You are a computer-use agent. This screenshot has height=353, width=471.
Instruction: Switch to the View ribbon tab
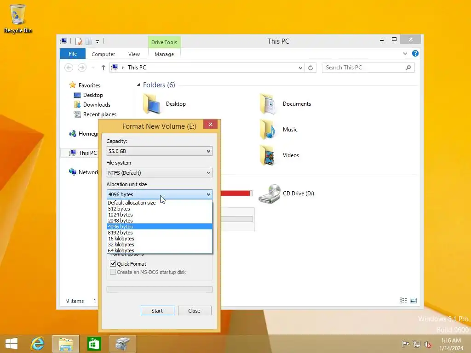[134, 54]
